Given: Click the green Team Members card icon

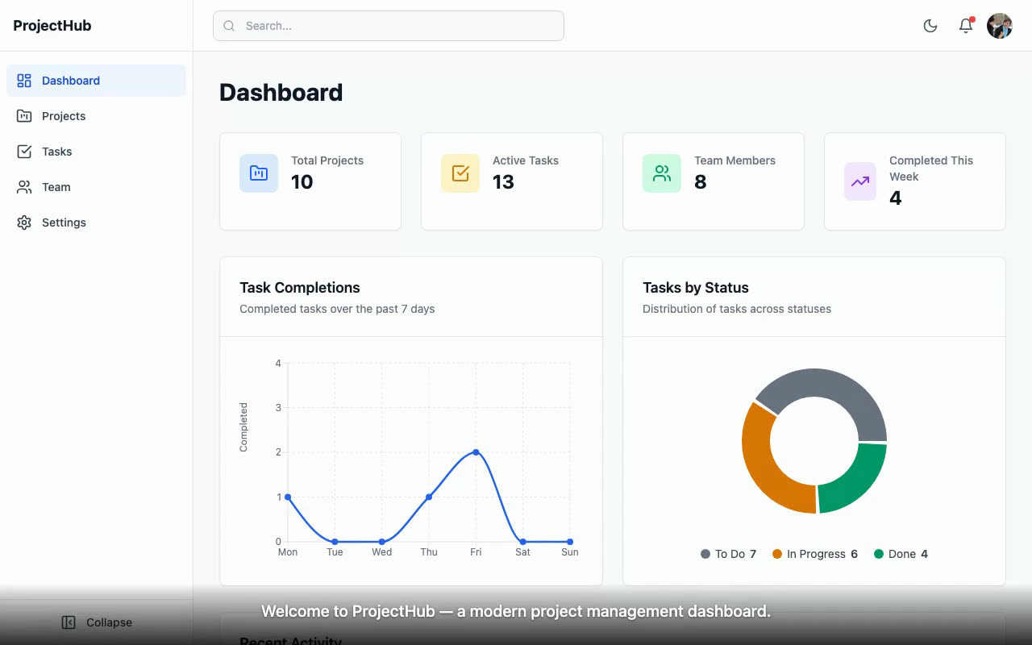Looking at the screenshot, I should [x=662, y=173].
